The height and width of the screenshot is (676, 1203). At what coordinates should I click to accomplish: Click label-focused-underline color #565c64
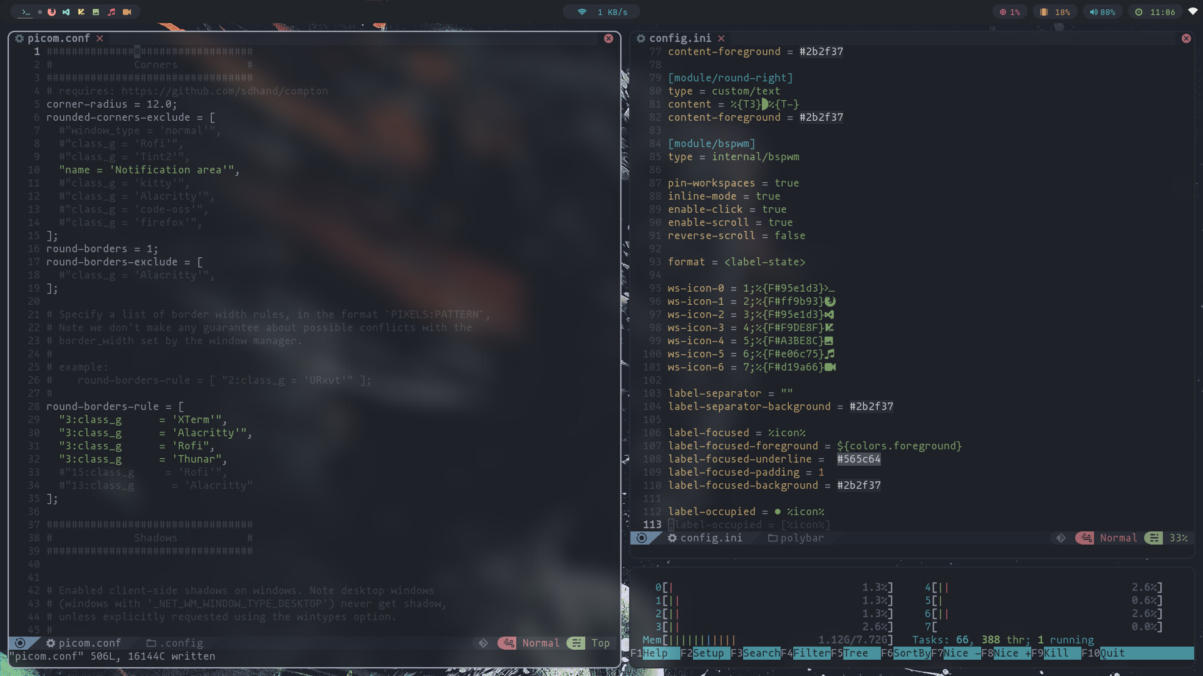pyautogui.click(x=859, y=459)
